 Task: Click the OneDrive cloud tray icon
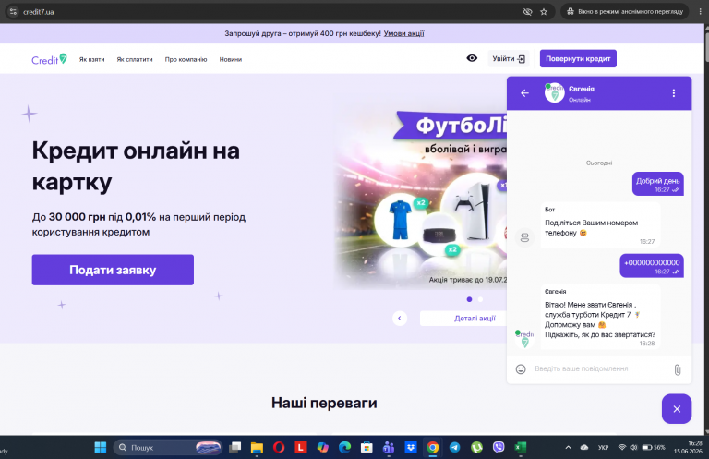(x=584, y=448)
